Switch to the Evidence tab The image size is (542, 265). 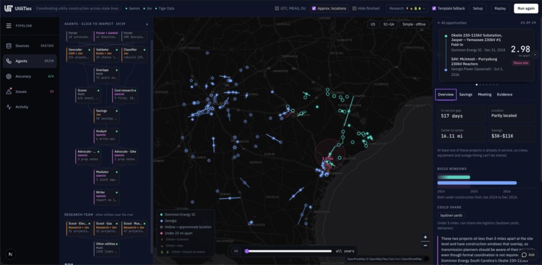click(504, 94)
